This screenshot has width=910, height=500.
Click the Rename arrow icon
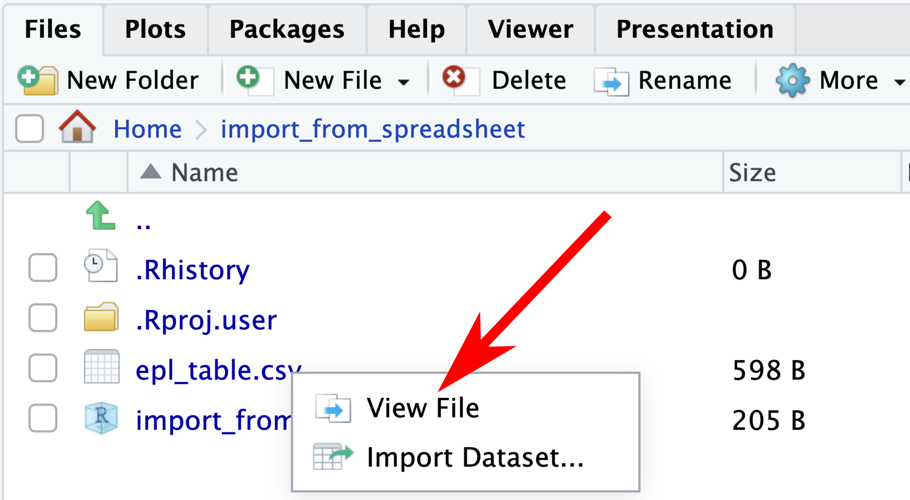[612, 82]
